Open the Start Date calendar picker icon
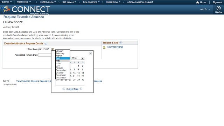224x126 pixels. click(52, 49)
